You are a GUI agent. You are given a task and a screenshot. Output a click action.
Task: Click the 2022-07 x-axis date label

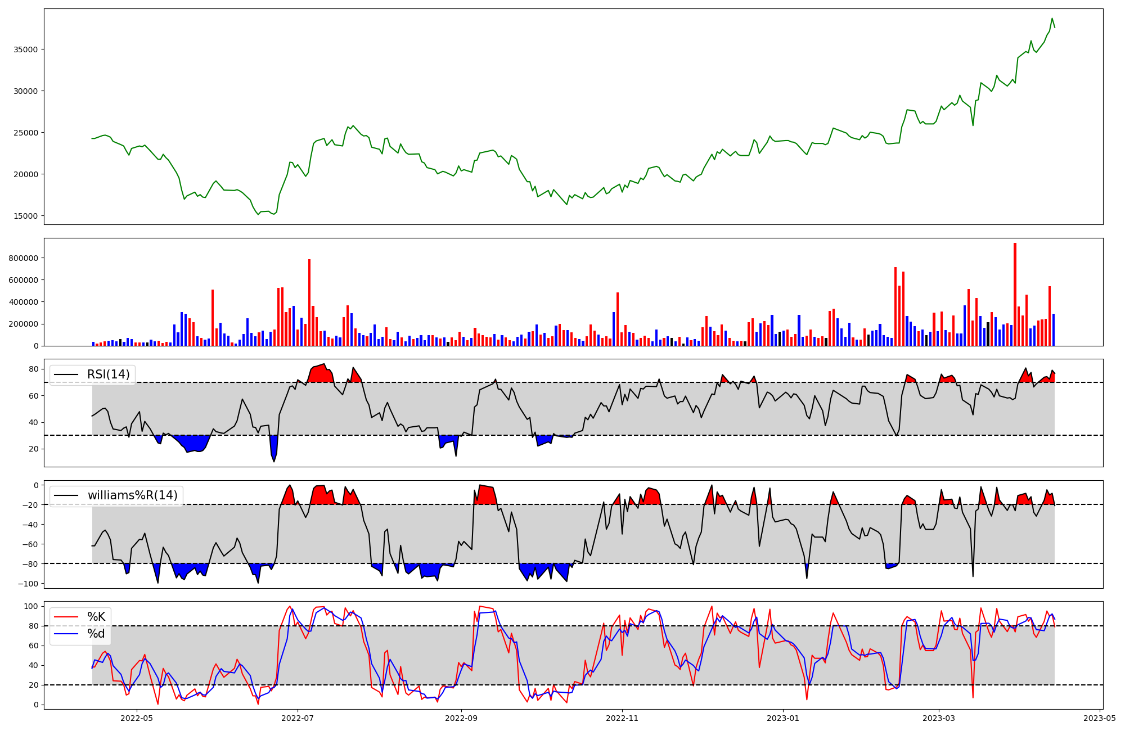[297, 718]
